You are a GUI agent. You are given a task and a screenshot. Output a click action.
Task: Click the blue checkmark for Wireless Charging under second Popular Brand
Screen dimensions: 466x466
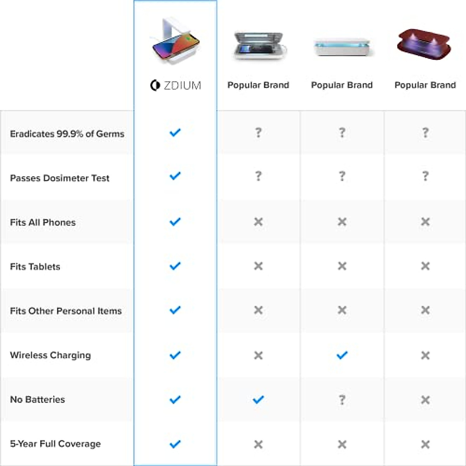point(342,355)
